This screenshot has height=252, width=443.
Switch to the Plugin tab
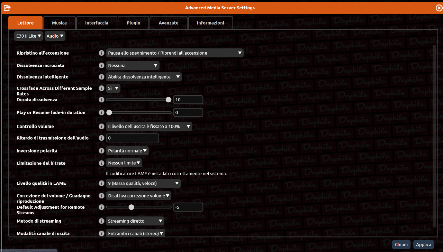click(x=133, y=23)
